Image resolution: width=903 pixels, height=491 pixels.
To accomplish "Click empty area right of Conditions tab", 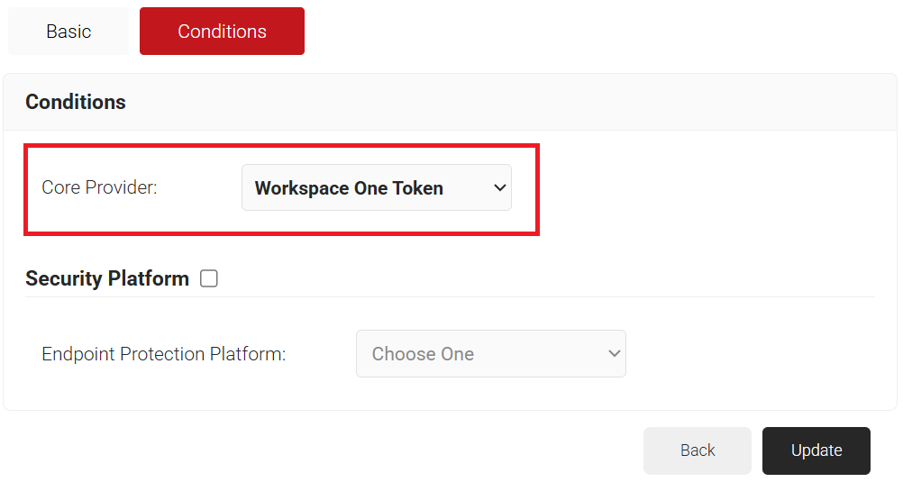I will coord(595,32).
